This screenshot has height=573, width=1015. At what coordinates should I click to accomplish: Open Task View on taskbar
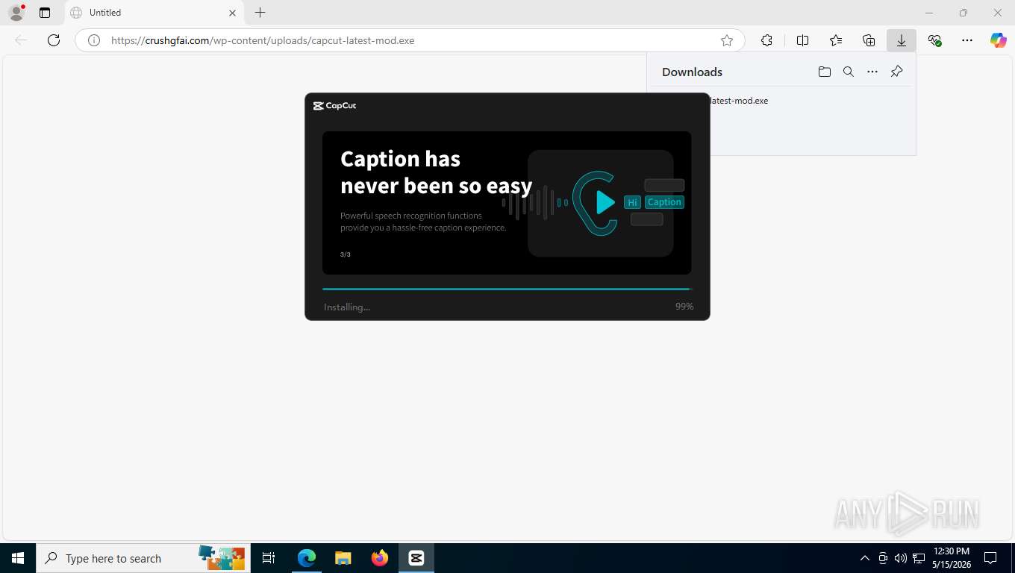(x=269, y=558)
